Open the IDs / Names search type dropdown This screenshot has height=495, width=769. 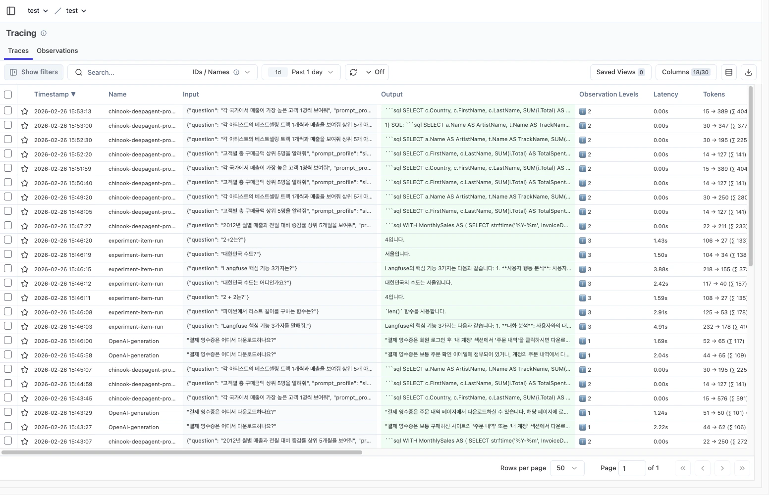[220, 72]
